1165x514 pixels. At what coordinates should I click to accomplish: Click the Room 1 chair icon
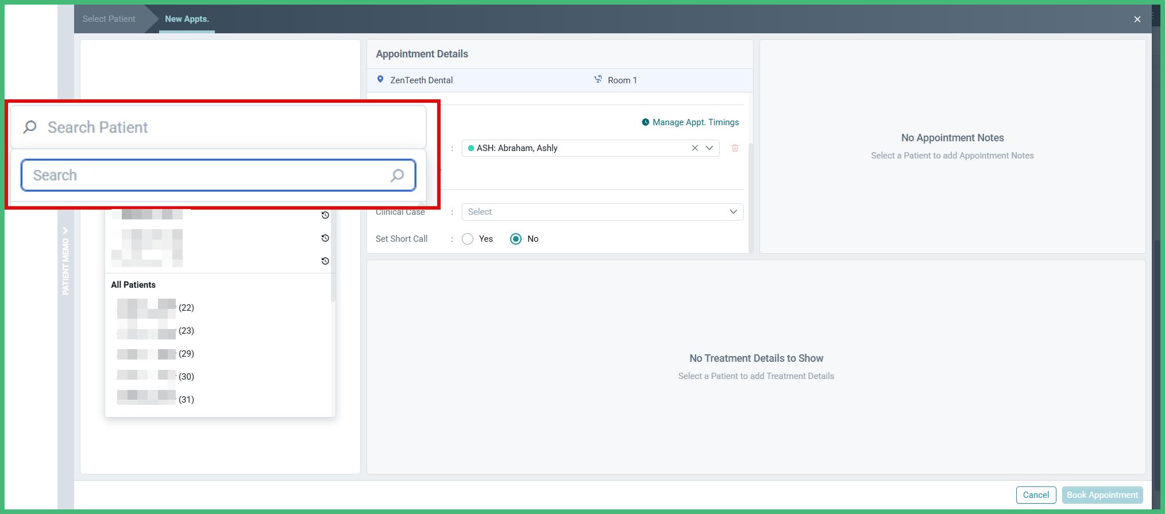tap(598, 79)
